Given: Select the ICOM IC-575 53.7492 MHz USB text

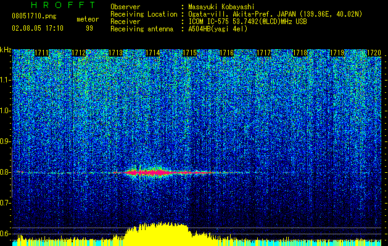Looking at the screenshot, I should pos(247,22).
